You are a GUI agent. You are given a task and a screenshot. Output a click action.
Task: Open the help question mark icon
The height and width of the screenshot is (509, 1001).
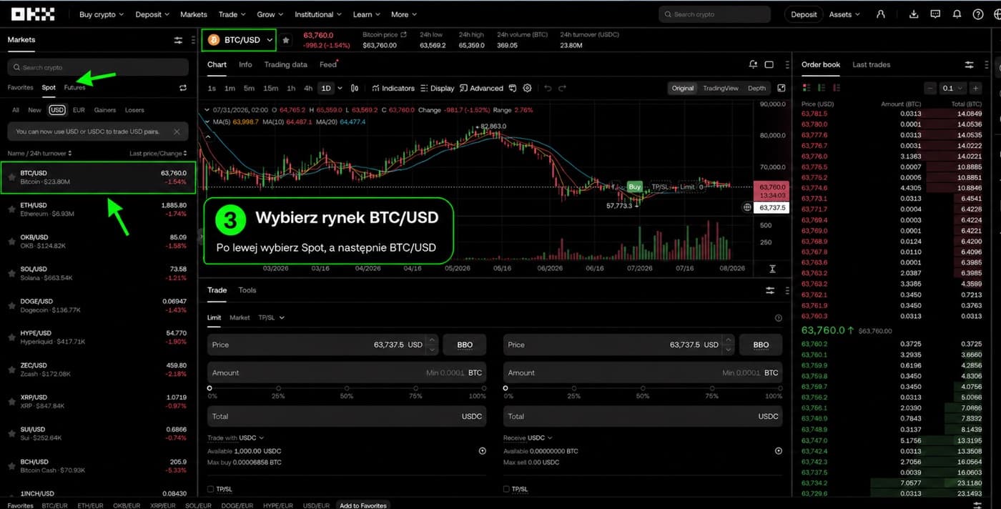point(978,14)
